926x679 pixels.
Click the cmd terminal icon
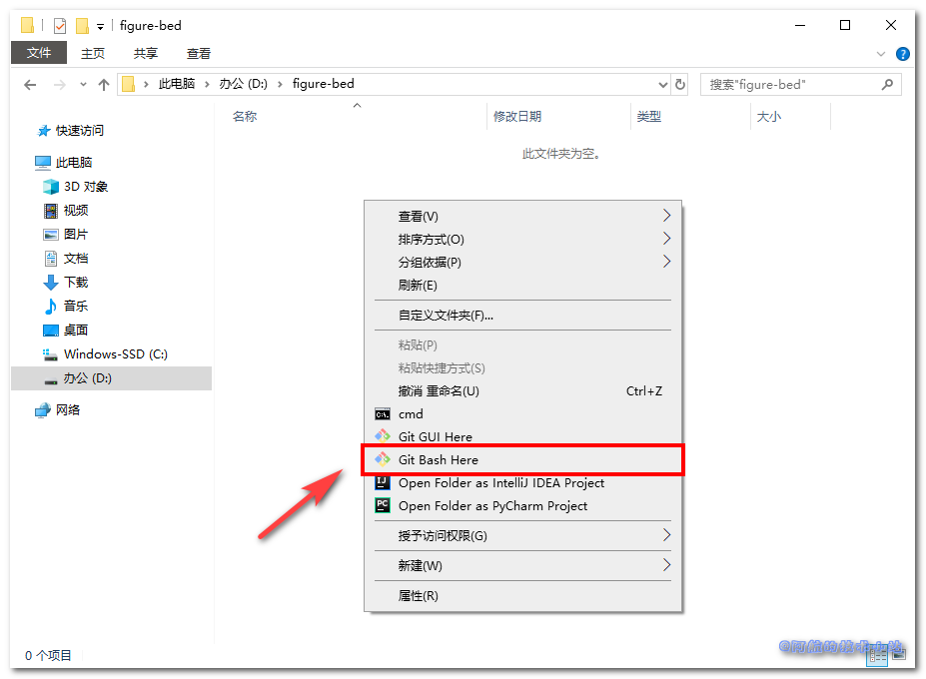[x=382, y=414]
